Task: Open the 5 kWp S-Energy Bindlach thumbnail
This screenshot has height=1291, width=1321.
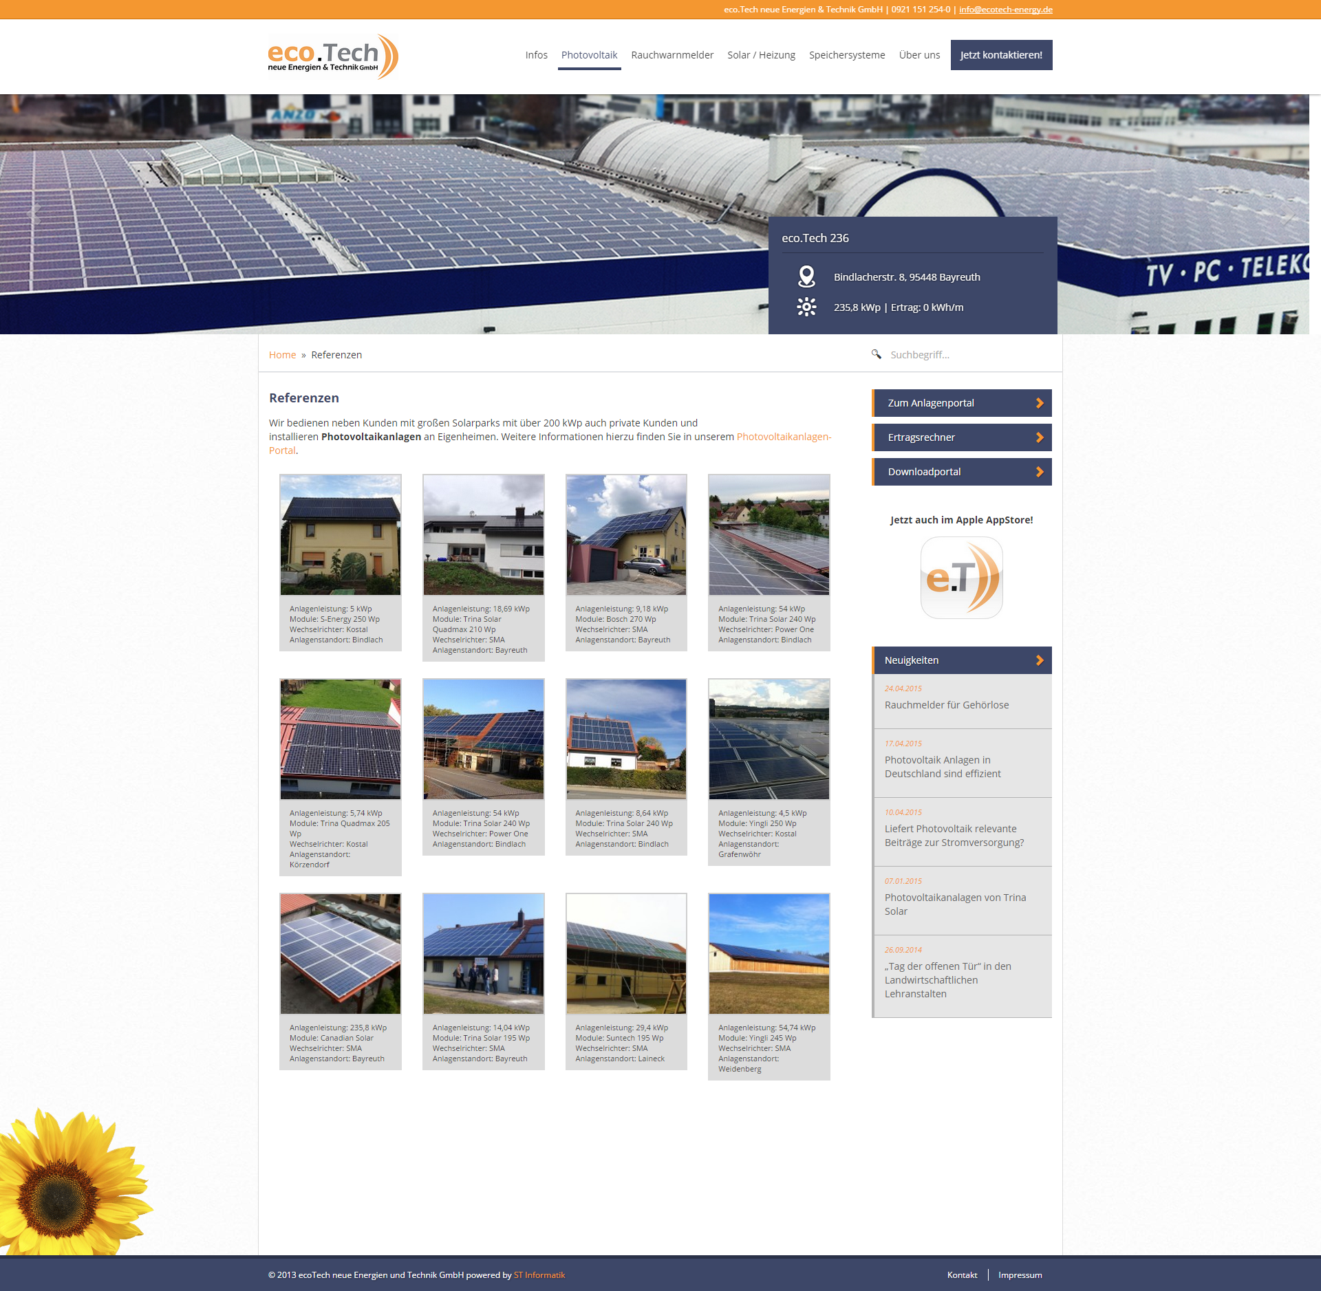Action: [341, 534]
